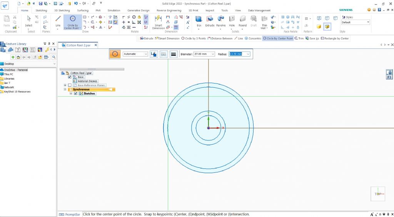Click the line style icon on command bar
394x217 pixels.
tap(164, 54)
